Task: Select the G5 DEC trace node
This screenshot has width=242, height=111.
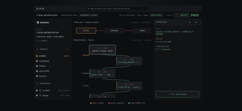Action: [x=102, y=96]
